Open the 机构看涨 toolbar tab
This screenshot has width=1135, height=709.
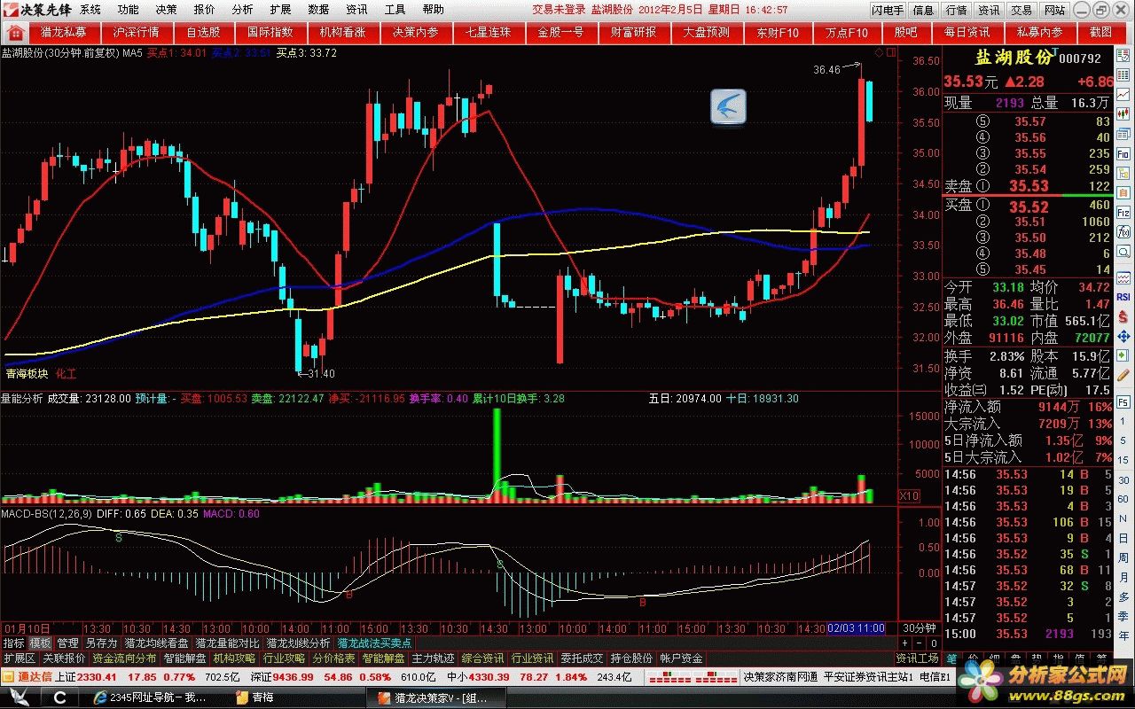[x=342, y=32]
